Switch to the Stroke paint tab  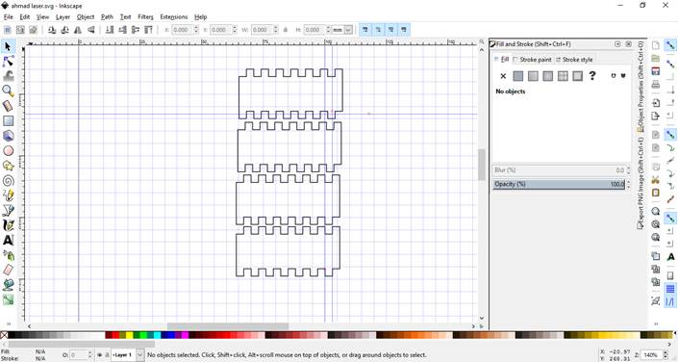[532, 60]
